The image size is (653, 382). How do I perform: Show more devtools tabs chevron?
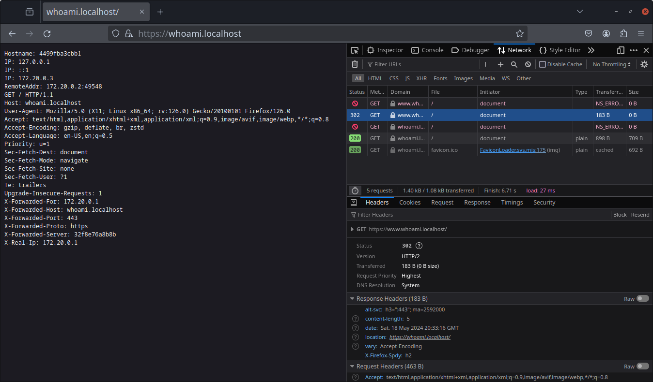click(591, 50)
